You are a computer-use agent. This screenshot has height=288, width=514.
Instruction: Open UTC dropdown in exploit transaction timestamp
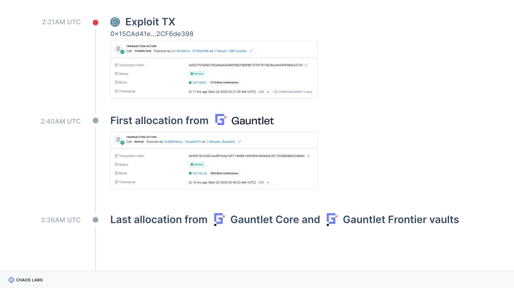[x=264, y=92]
